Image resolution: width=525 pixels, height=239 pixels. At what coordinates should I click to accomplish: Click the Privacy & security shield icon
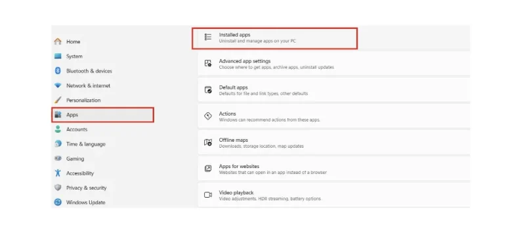(58, 188)
